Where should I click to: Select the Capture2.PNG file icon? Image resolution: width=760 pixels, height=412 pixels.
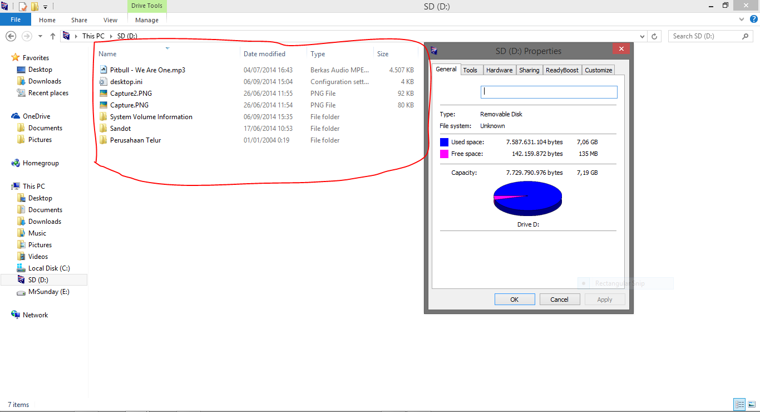click(103, 94)
